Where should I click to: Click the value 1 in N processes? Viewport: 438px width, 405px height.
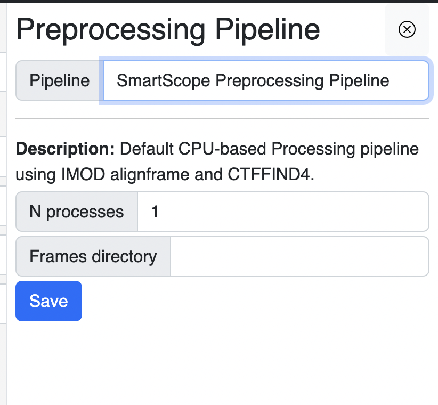coord(155,212)
